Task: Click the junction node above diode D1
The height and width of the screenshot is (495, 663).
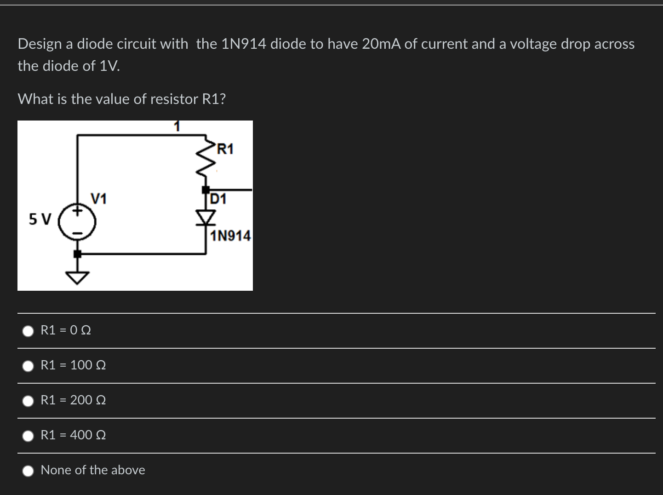Action: pos(206,189)
